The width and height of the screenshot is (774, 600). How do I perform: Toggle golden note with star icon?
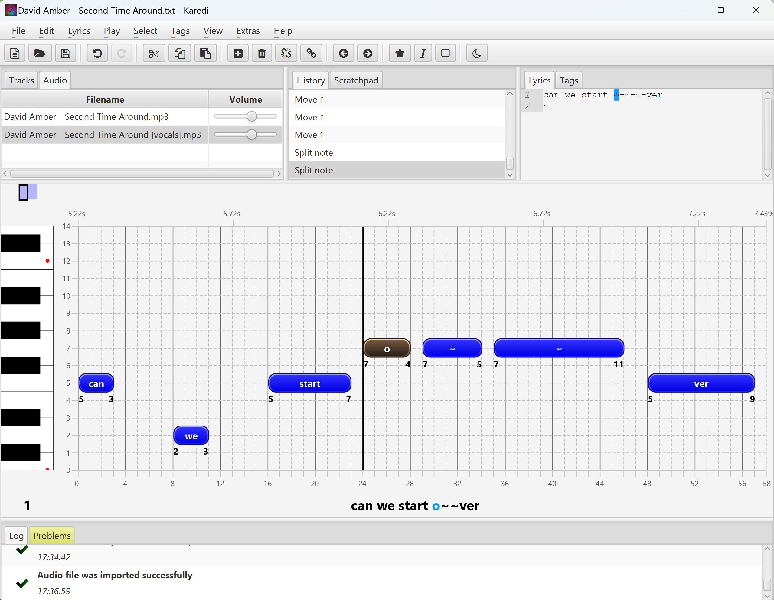tap(400, 54)
